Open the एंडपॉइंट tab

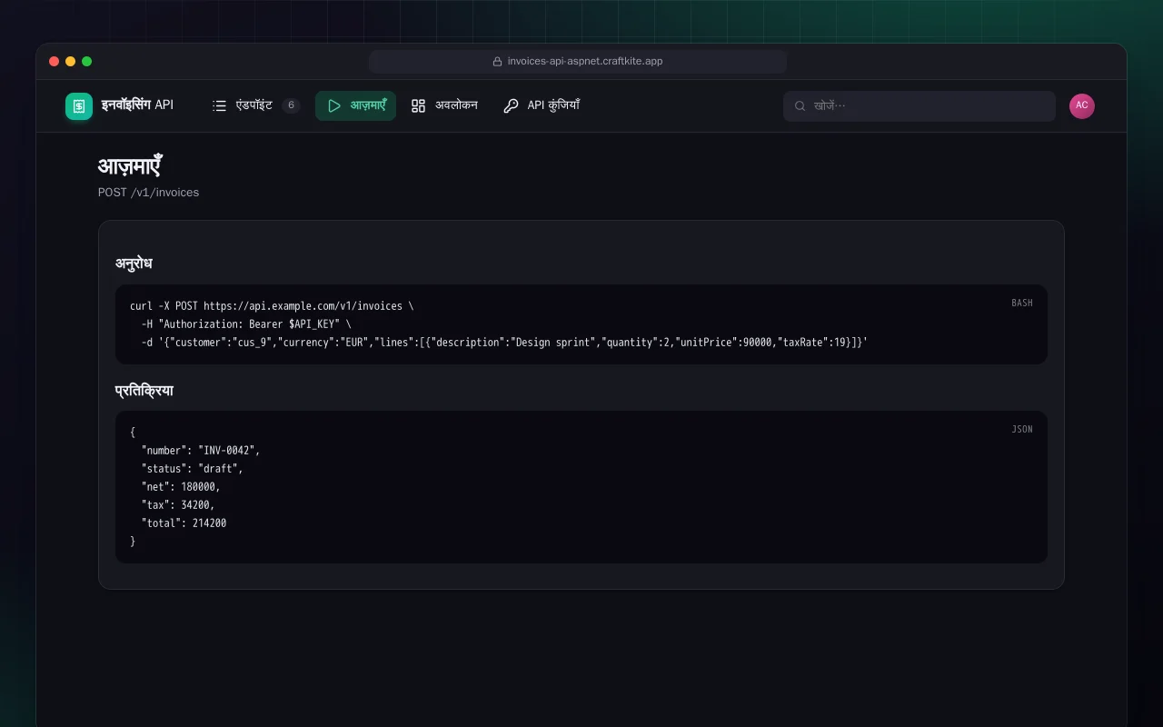(256, 105)
